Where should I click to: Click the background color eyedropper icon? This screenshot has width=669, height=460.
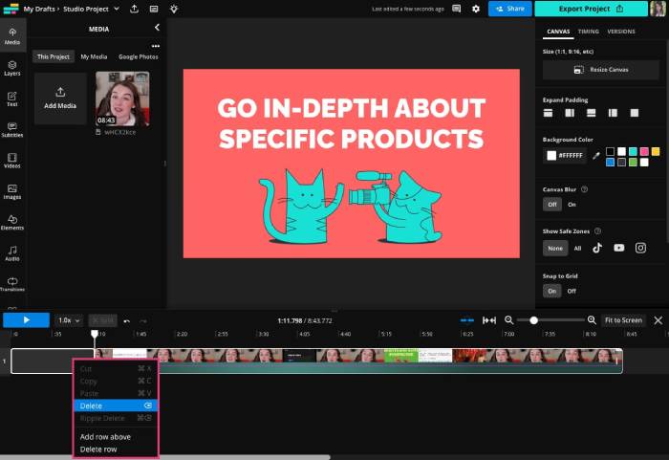tap(596, 156)
